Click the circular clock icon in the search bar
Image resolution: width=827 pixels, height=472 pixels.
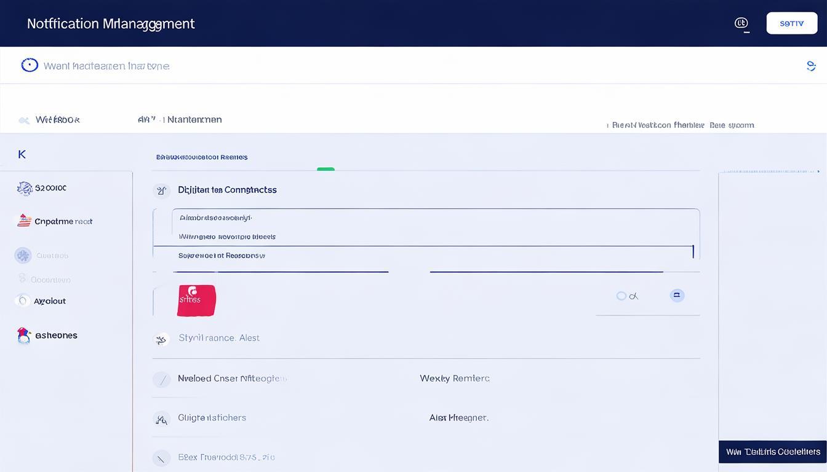pyautogui.click(x=30, y=65)
